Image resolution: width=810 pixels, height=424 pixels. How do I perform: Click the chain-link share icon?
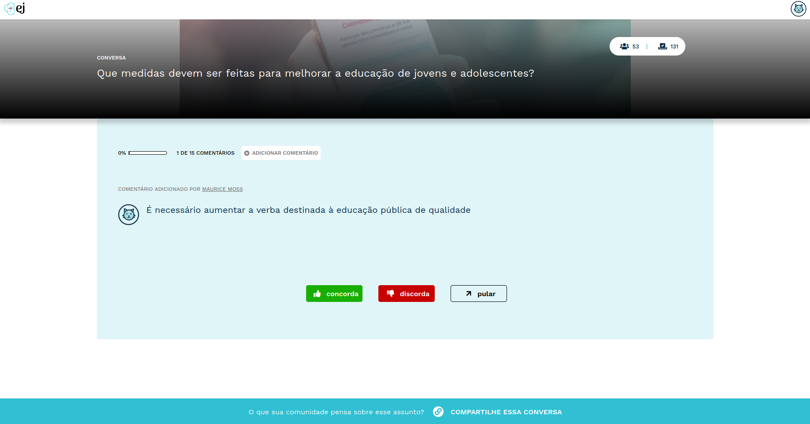438,412
